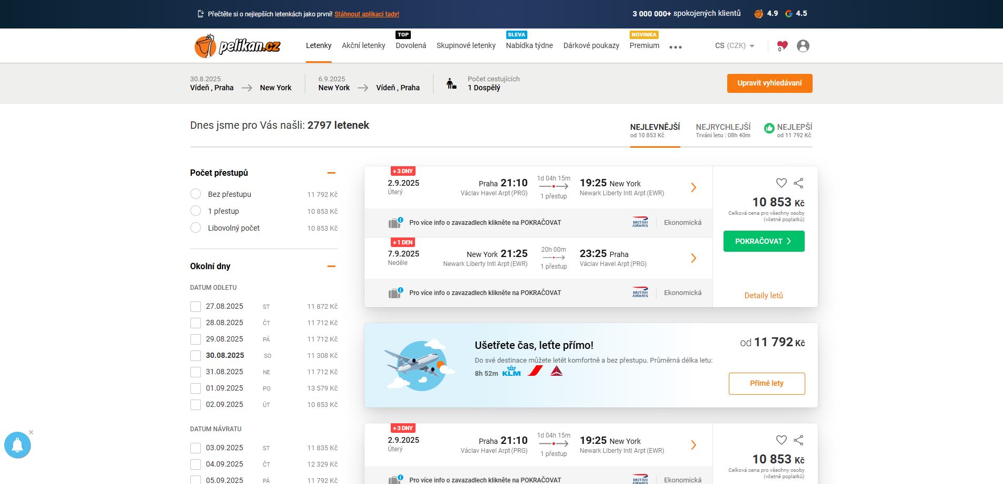
Task: Select 1 přestup radio option
Action: click(196, 211)
